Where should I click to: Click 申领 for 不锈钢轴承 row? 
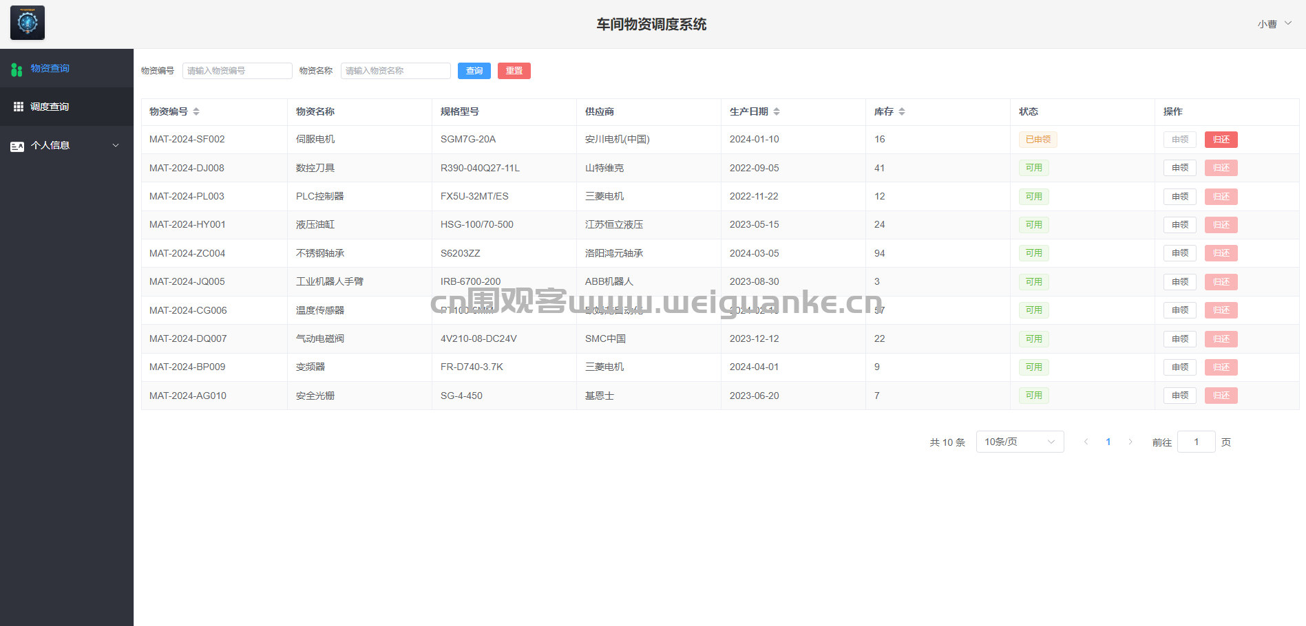coord(1180,253)
